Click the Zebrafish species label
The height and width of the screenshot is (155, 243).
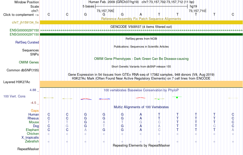point(32,141)
